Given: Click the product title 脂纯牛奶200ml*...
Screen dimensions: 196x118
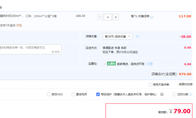Looking at the screenshot, I should [12, 16].
